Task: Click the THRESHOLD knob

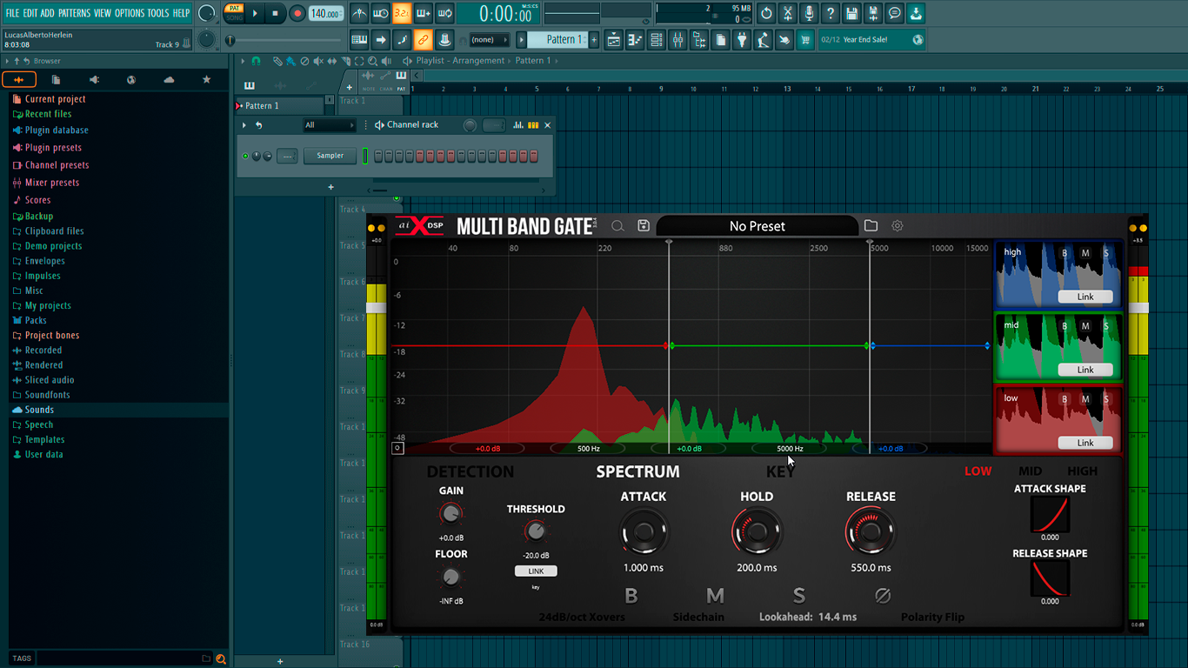Action: coord(536,531)
